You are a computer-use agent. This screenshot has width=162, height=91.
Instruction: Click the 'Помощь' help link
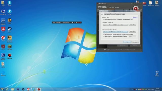(135, 18)
